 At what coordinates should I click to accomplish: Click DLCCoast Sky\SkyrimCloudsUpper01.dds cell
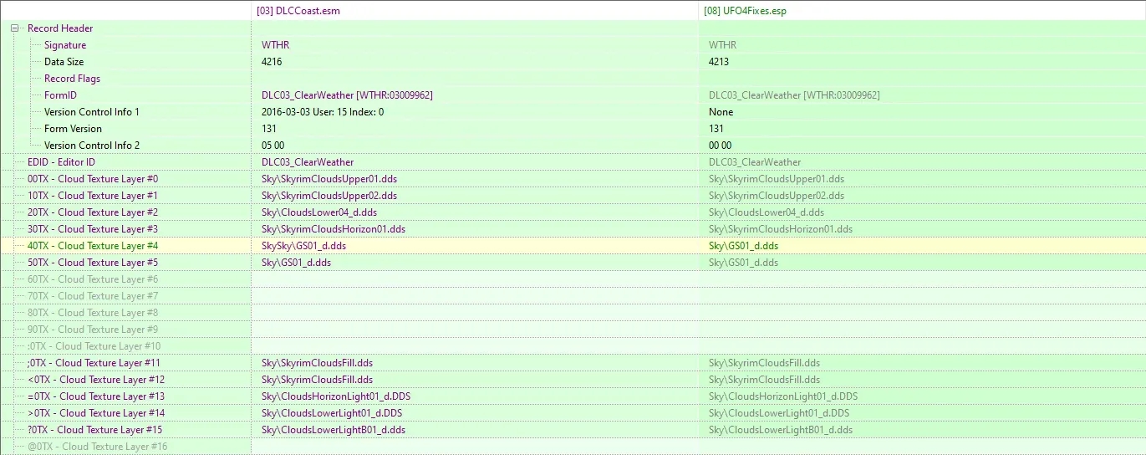[x=329, y=179]
